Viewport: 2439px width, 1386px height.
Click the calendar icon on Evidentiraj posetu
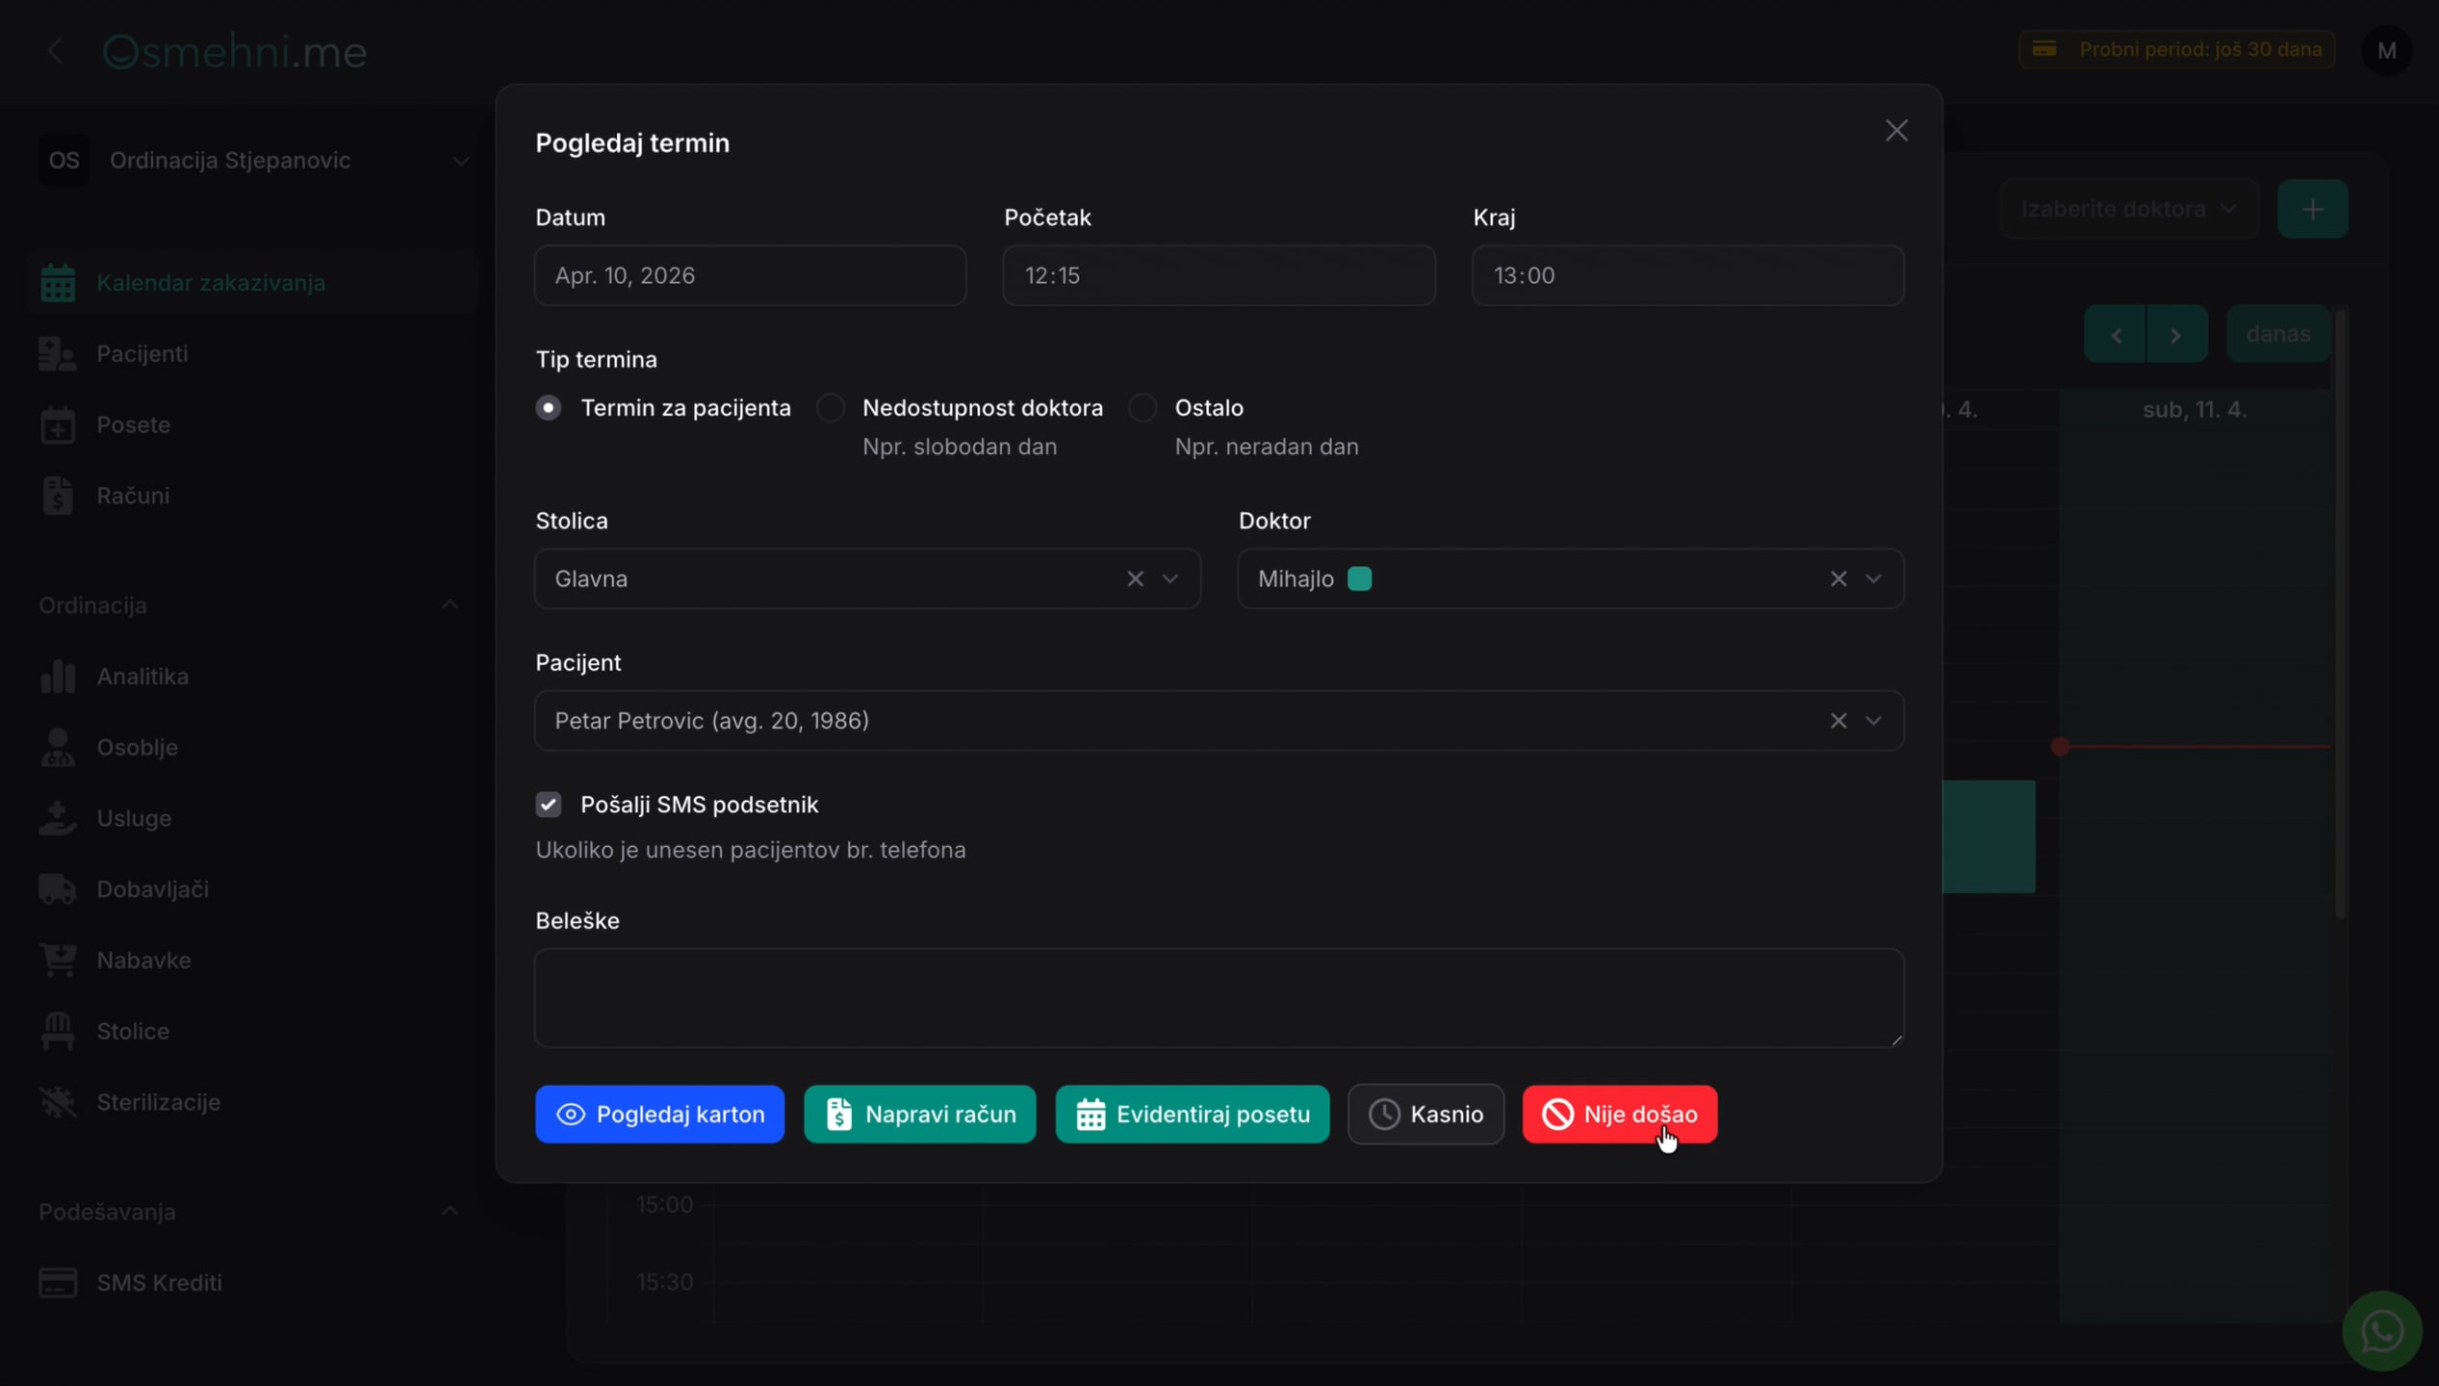[1091, 1114]
